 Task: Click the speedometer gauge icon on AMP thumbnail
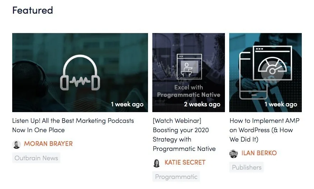(272, 63)
